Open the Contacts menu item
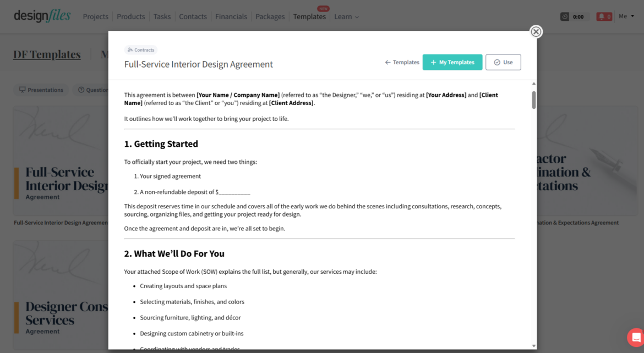Viewport: 644px width, 353px height. [x=193, y=16]
